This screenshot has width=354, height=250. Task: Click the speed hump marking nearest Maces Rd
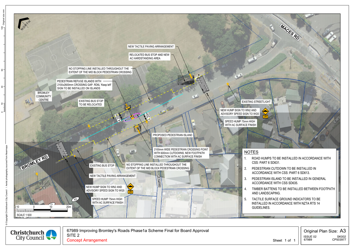pos(203,84)
